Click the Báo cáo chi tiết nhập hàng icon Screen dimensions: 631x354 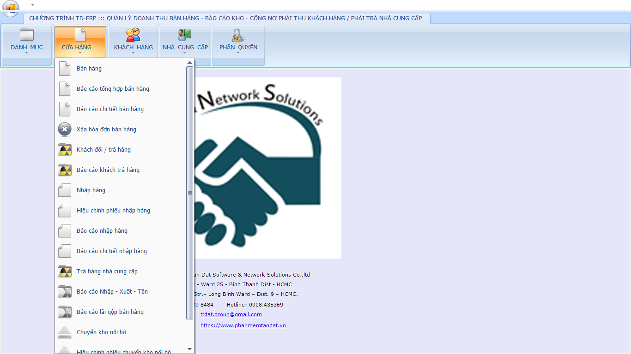click(65, 251)
